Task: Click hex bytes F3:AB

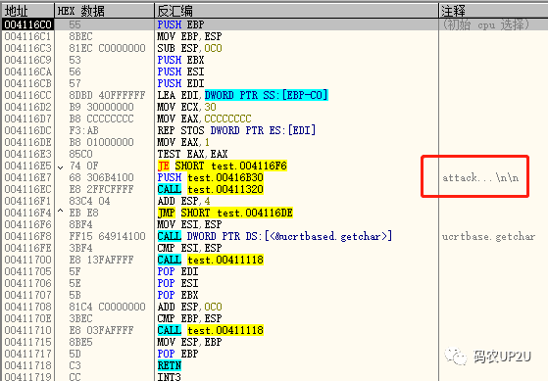Action: pos(83,130)
